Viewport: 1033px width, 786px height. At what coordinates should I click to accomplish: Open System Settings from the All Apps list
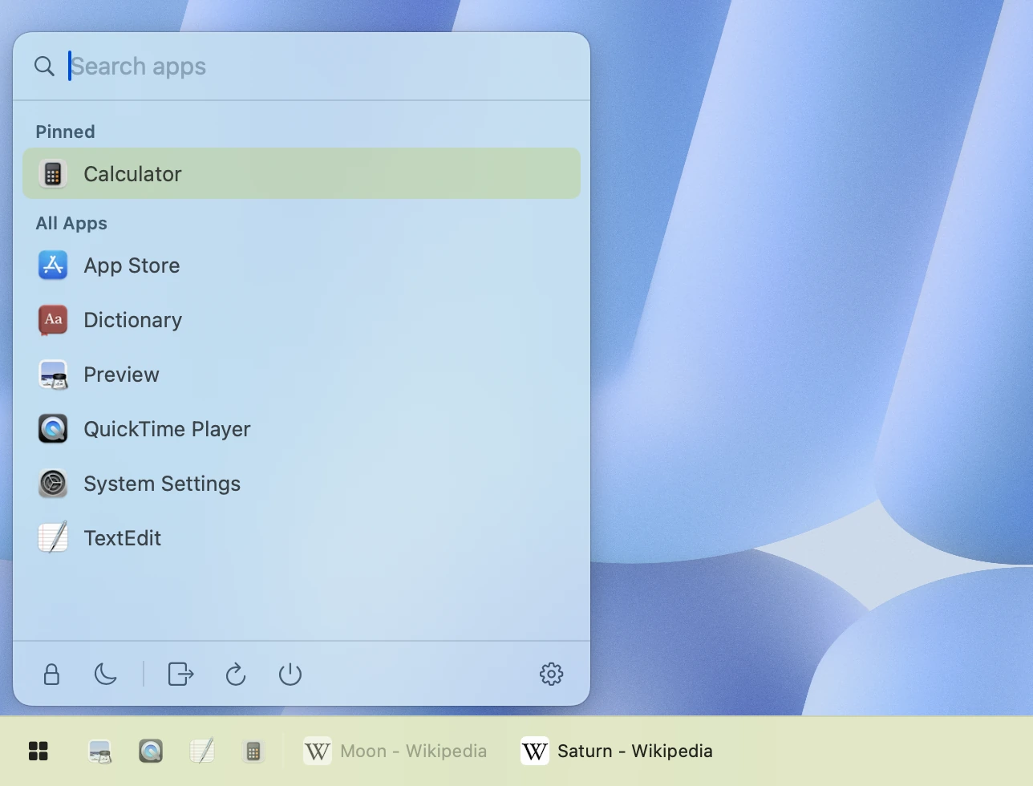pos(302,483)
